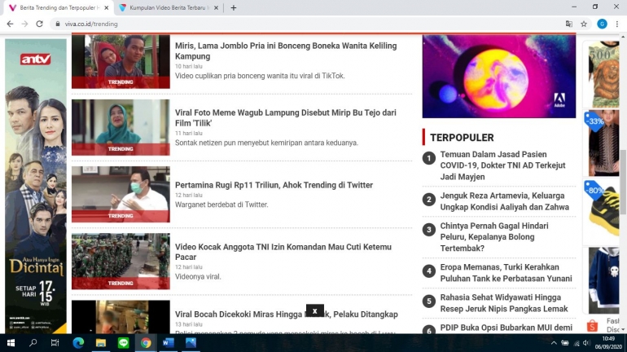
Task: Open article Pertamina Rugi Rp11 Triliun, Ahok Trending
Action: pos(274,185)
